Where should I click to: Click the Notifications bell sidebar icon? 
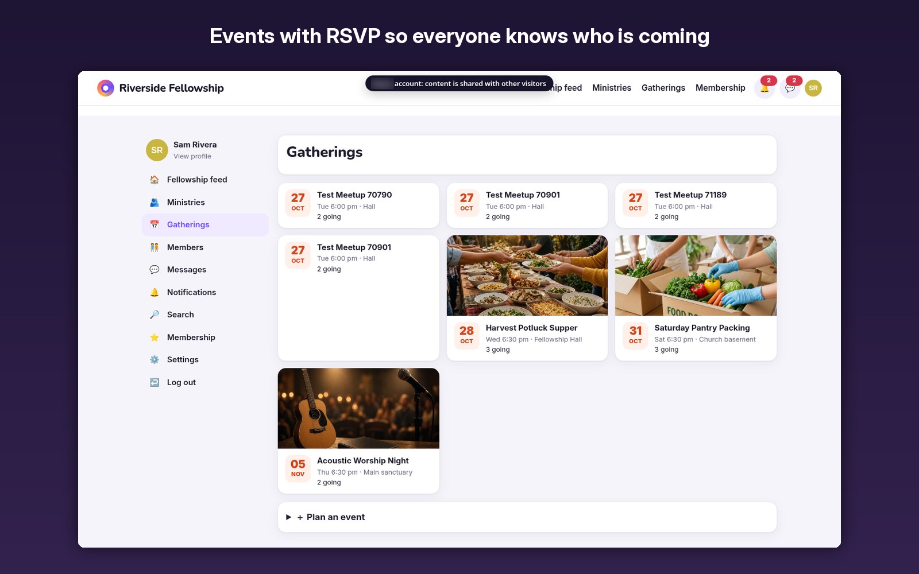click(155, 292)
